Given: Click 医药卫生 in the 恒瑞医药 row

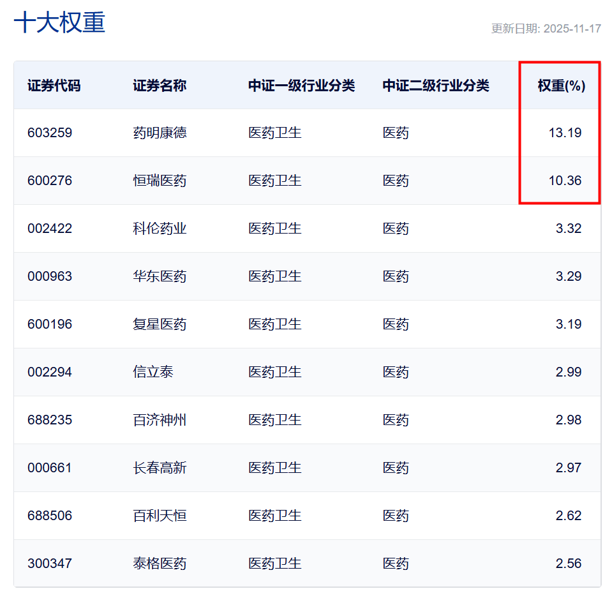Looking at the screenshot, I should [275, 181].
